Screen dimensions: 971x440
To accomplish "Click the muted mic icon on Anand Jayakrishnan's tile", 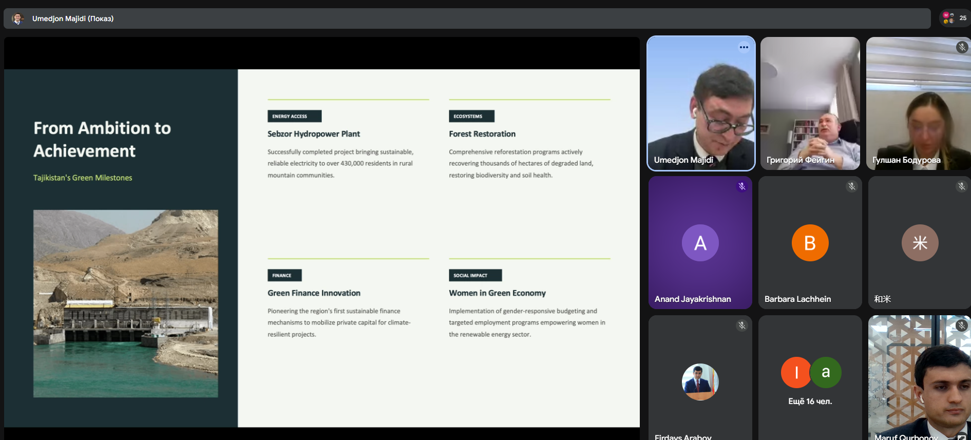I will 741,186.
